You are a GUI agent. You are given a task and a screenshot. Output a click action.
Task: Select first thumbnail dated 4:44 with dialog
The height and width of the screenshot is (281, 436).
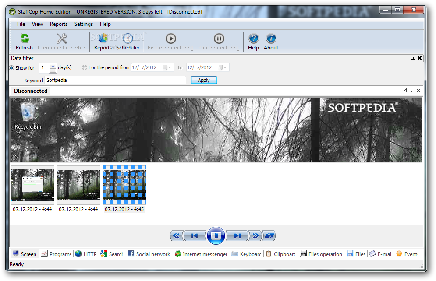coord(32,185)
